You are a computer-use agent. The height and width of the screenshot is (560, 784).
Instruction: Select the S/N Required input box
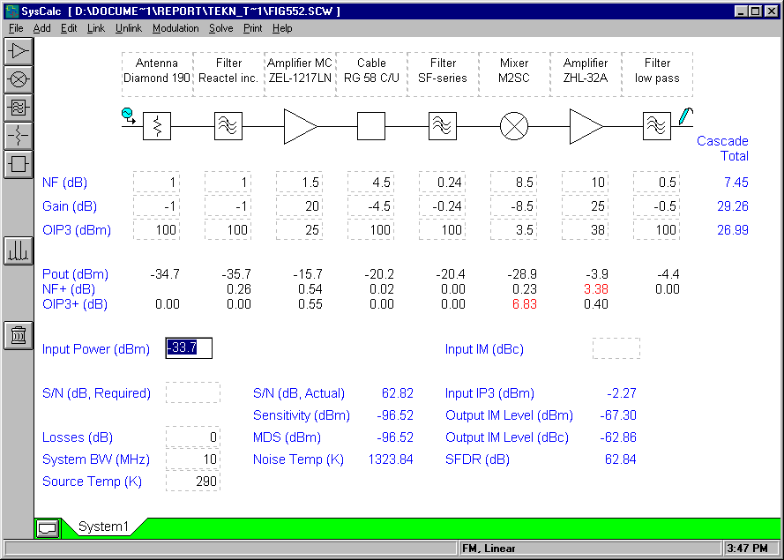192,393
